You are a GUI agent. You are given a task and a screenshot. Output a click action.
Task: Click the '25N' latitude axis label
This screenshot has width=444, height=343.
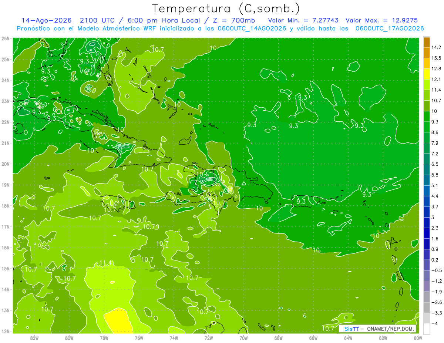click(x=6, y=59)
